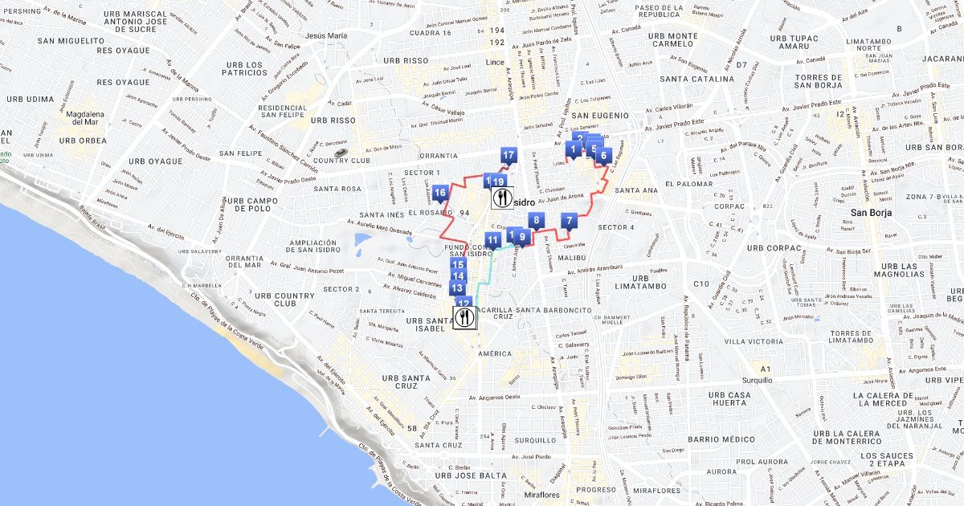Click the Miraflores district label
Viewport: 964px width, 506px height.
tap(541, 495)
